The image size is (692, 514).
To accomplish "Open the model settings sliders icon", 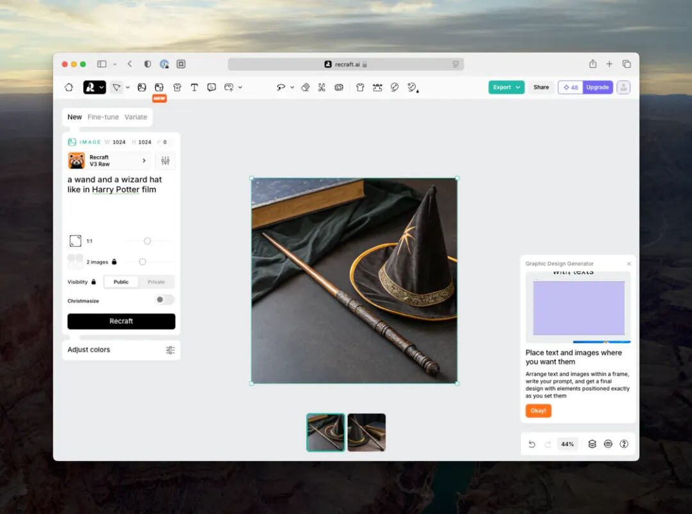I will [165, 161].
